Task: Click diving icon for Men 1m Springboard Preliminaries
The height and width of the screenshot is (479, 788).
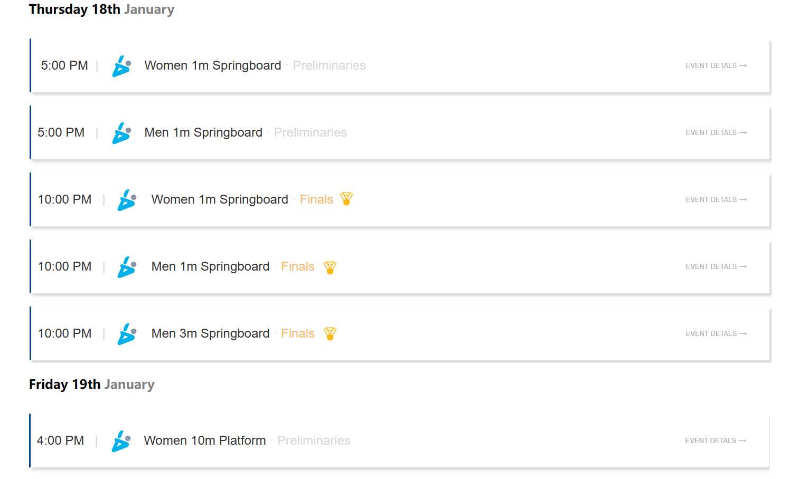Action: point(121,133)
